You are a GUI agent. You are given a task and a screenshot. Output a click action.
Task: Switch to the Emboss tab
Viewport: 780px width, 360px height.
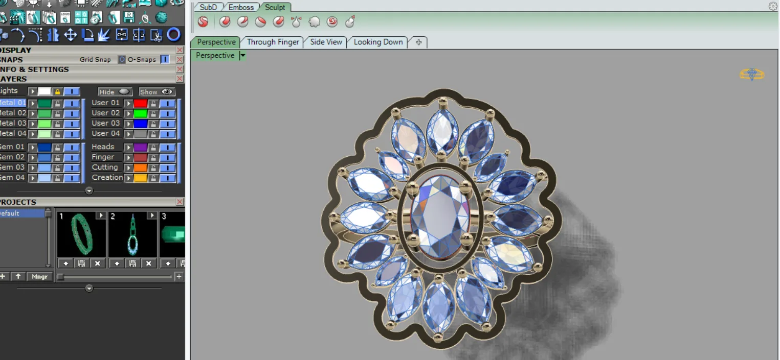tap(241, 7)
